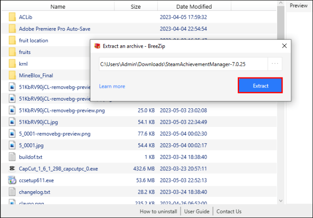313x218 pixels.
Task: Click the buildof.txt text file icon
Action: pos(12,157)
